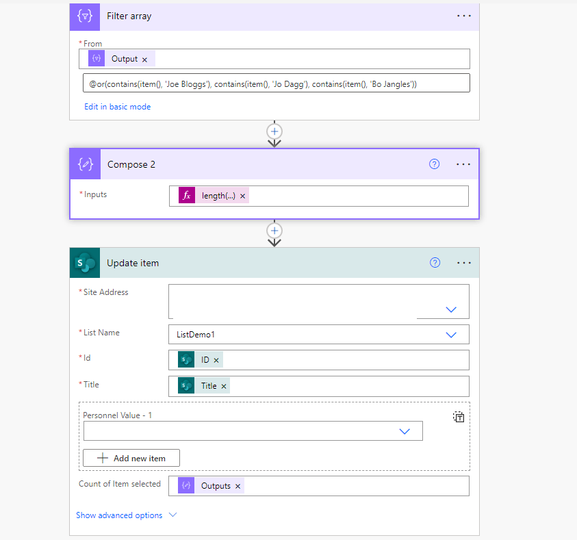Click the Title token SharePoint icon
This screenshot has width=577, height=540.
pos(186,385)
